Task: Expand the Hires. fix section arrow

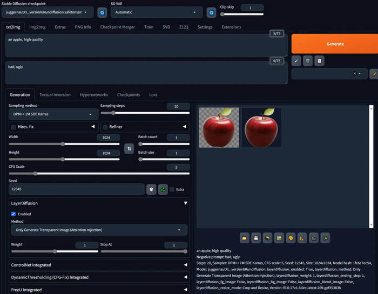Action: tap(93, 126)
